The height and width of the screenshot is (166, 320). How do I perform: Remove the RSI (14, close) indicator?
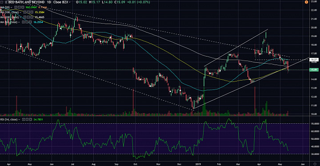click(30, 119)
